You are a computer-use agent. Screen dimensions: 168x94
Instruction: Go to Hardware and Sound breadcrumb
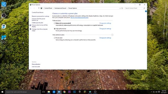pyautogui.click(x=60, y=8)
